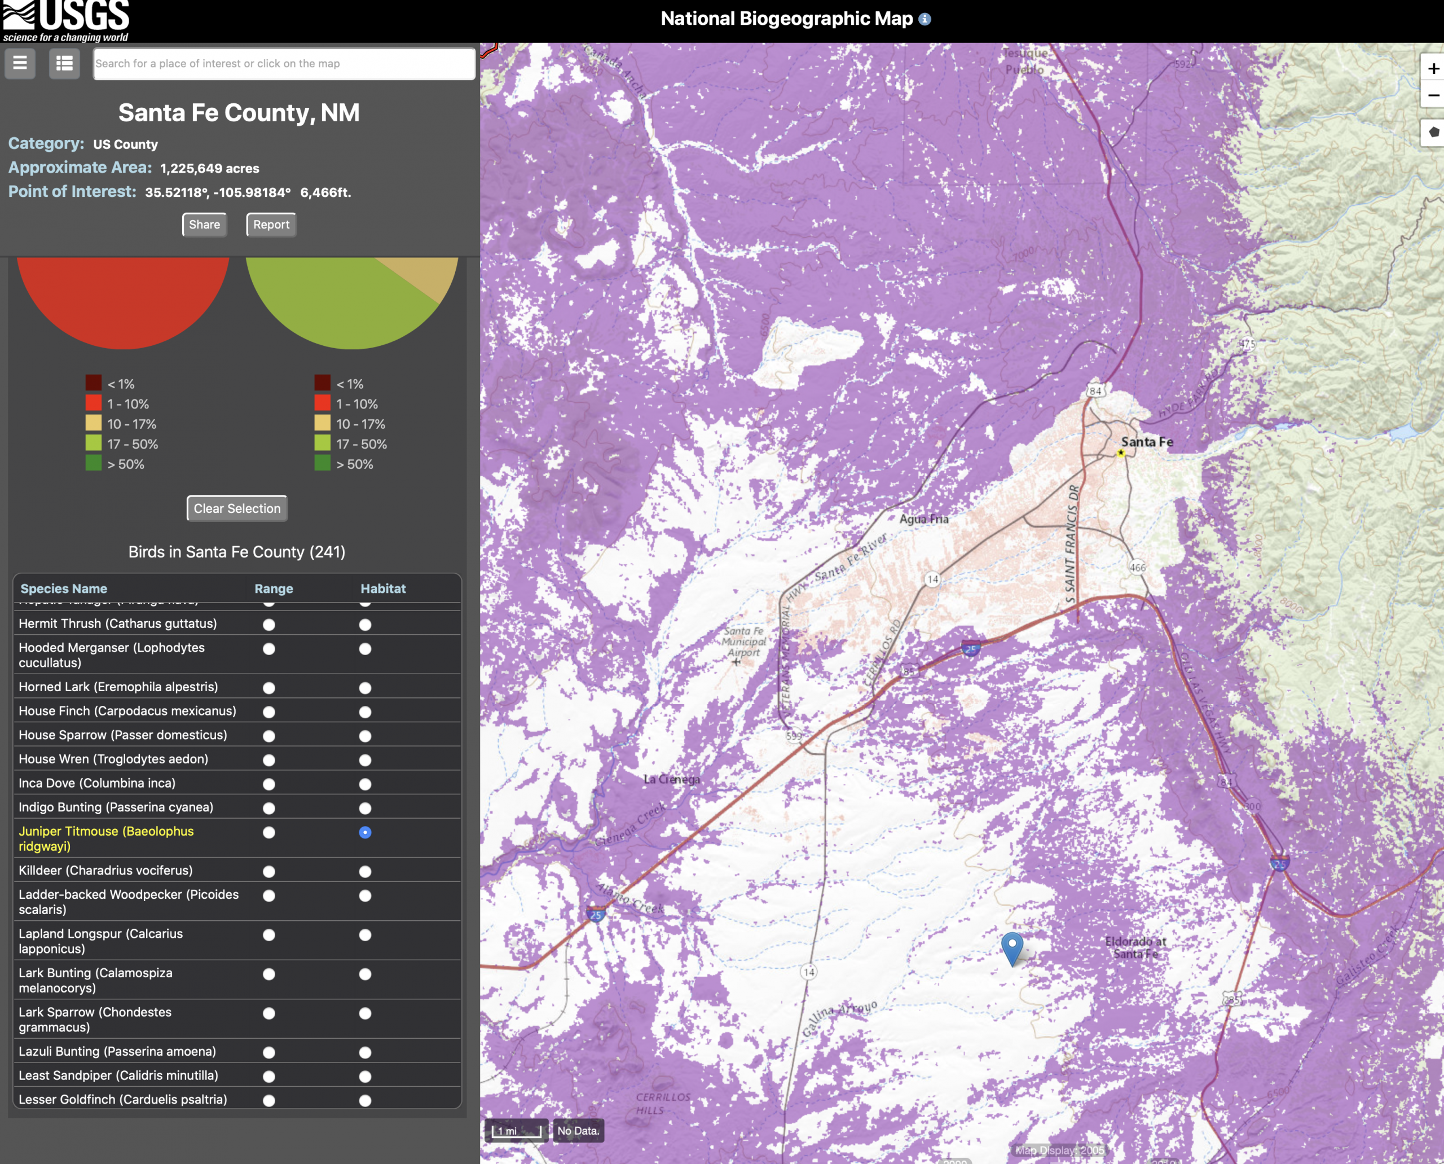Image resolution: width=1444 pixels, height=1164 pixels.
Task: Click the Species Name column header
Action: pyautogui.click(x=64, y=588)
